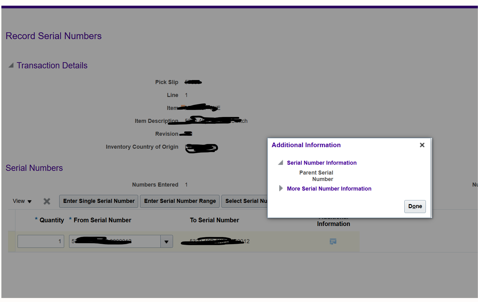Close the Additional Information popup
Screen dimensions: 478x302
click(x=422, y=145)
